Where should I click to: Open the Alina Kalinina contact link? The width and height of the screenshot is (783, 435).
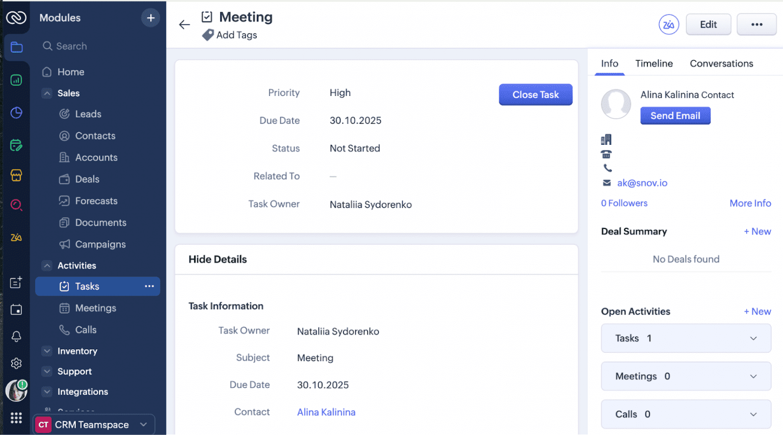pyautogui.click(x=326, y=412)
